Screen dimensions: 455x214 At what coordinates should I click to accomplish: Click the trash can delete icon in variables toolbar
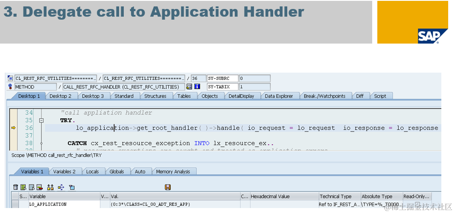point(16,187)
